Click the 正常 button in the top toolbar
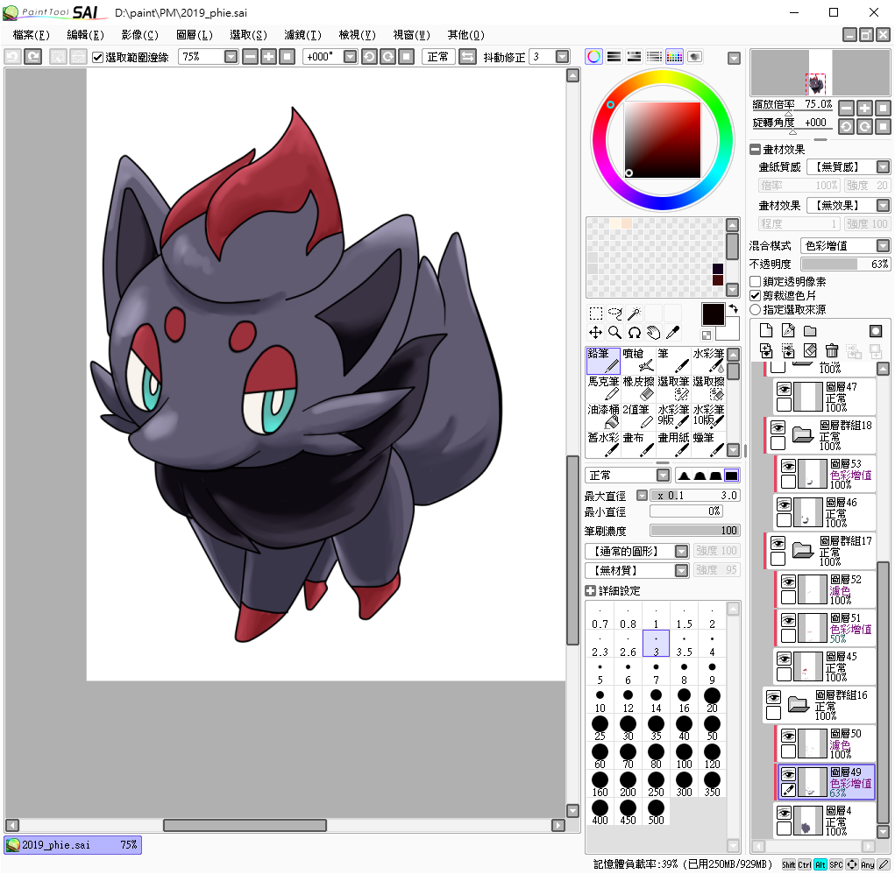895x874 pixels. coord(437,56)
